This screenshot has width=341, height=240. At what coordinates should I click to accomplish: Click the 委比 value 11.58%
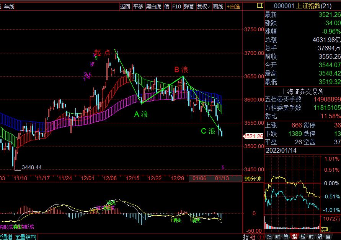(331, 116)
